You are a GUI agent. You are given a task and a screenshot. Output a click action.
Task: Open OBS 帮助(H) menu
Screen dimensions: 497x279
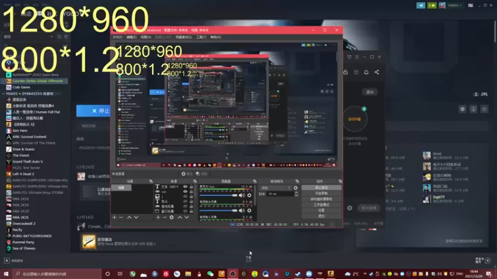click(x=216, y=37)
